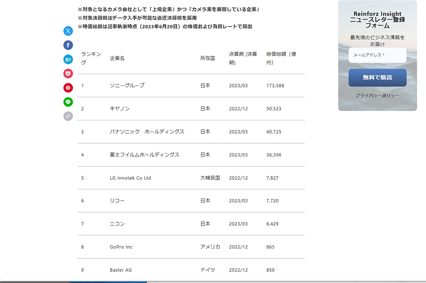This screenshot has width=426, height=283.
Task: Click the 大韓民国 country cell
Action: click(210, 178)
